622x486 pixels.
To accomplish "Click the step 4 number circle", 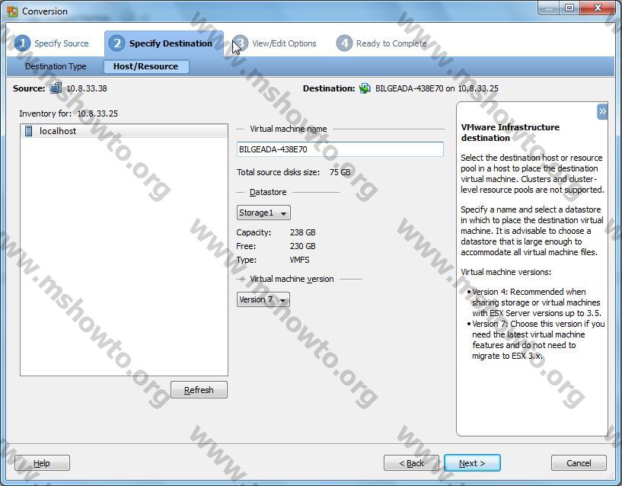I will [x=344, y=43].
